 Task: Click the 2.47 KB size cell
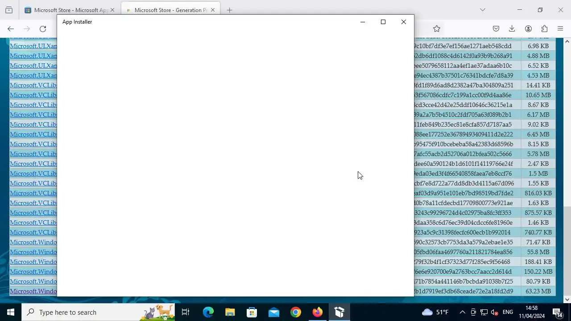tap(538, 164)
